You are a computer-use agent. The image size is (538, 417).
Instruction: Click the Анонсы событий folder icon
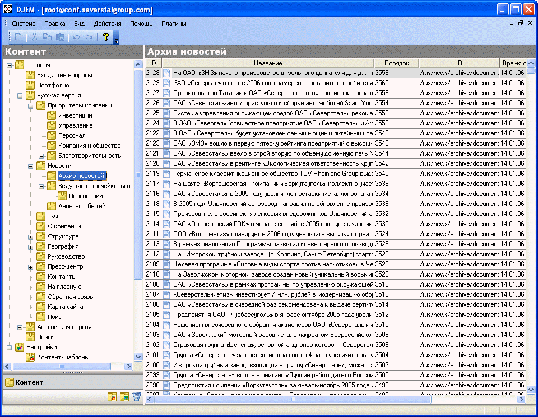click(x=52, y=206)
